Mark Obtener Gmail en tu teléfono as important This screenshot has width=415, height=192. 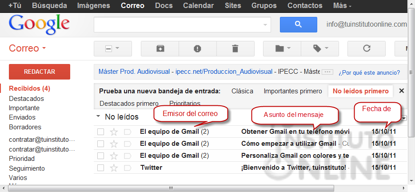tap(128, 132)
